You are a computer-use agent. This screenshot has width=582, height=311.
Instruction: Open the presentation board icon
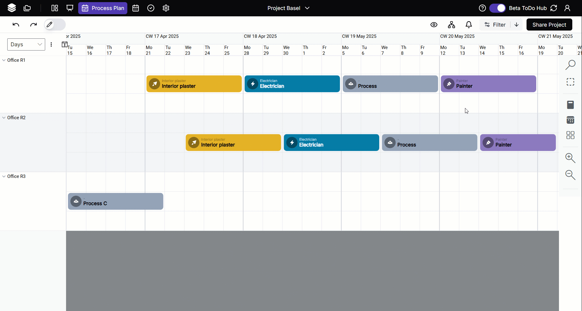70,8
